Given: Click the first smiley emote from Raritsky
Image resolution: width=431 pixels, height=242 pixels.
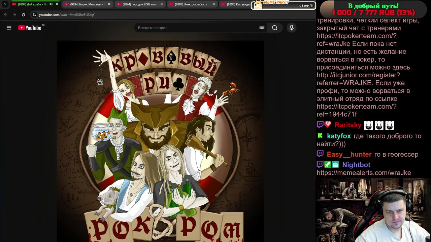Looking at the screenshot, I should click(369, 125).
